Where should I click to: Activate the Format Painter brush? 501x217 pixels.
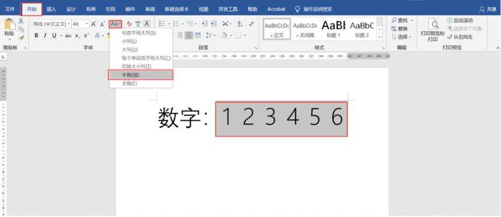[21, 37]
